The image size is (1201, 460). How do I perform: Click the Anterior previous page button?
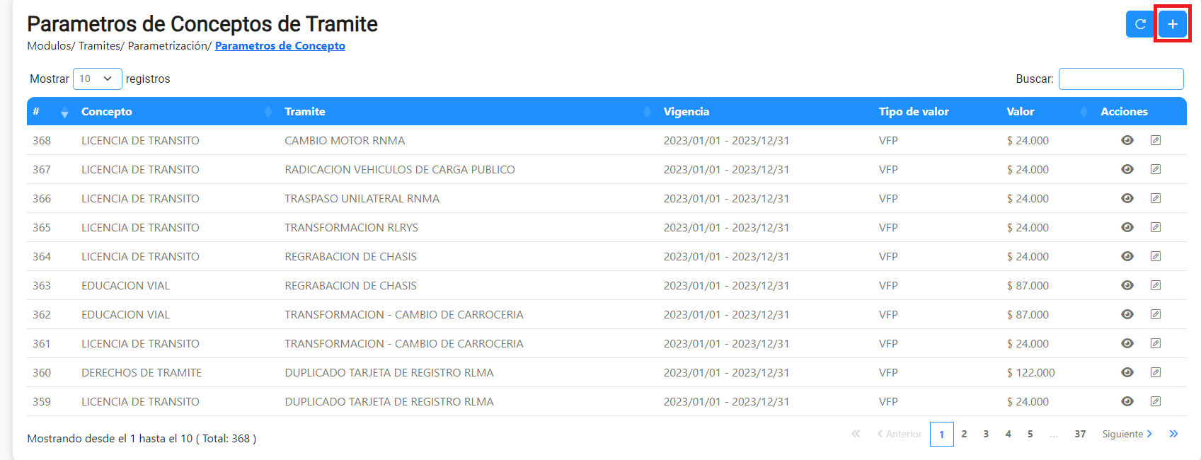(x=900, y=434)
